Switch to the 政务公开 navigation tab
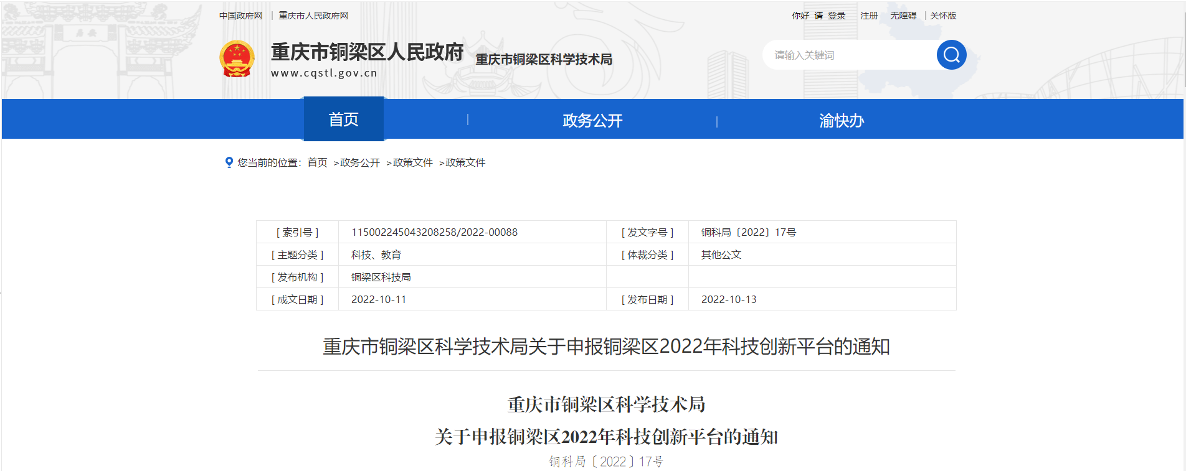The width and height of the screenshot is (1186, 471). click(592, 120)
